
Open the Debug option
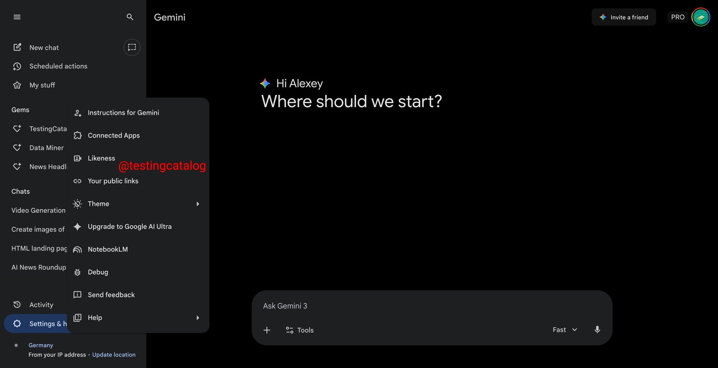pyautogui.click(x=98, y=272)
